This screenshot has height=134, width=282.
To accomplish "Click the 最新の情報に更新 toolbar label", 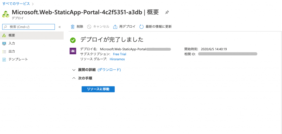I will tap(159, 27).
